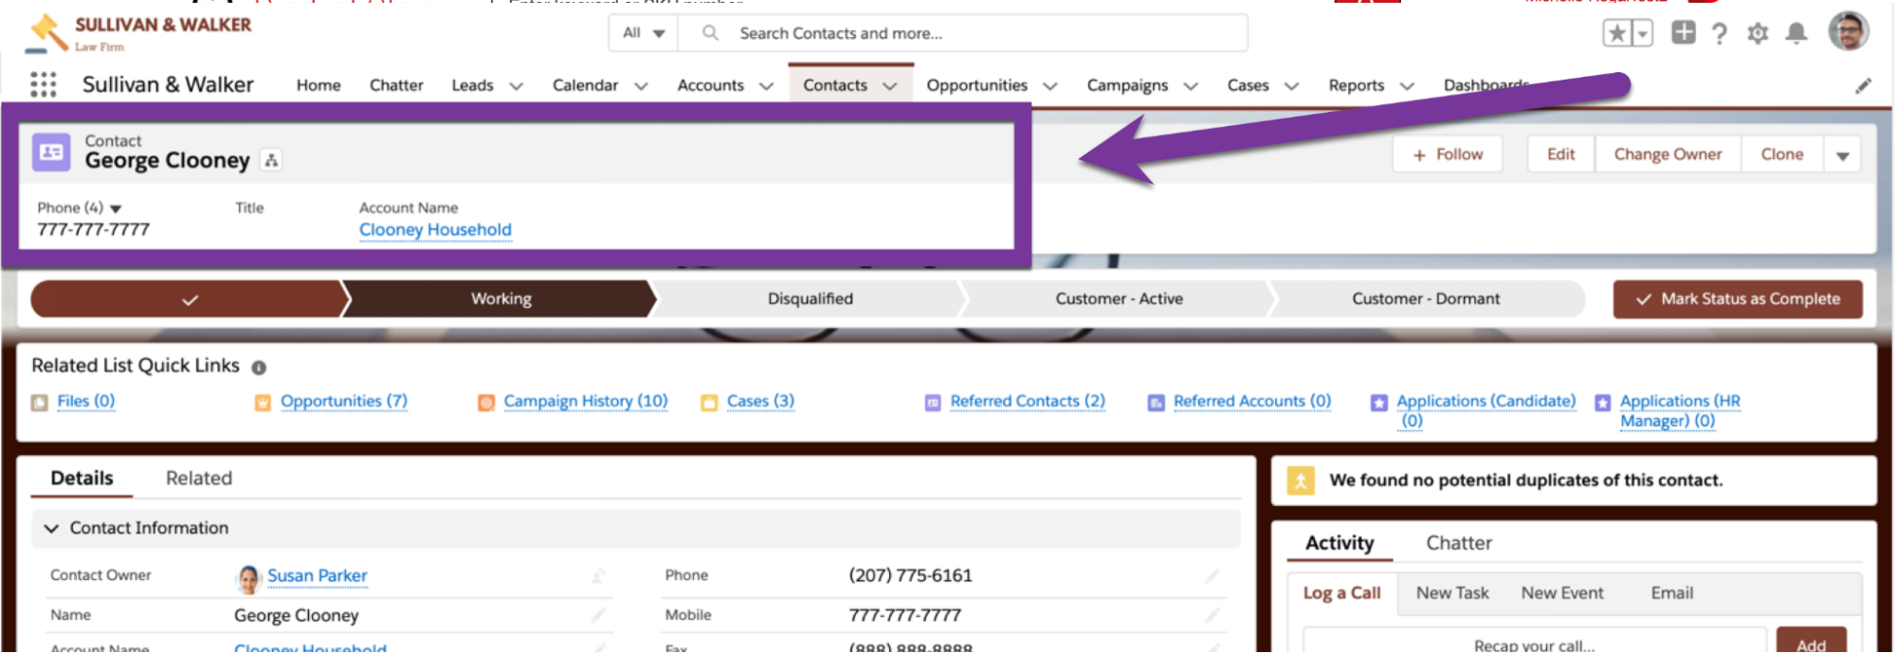This screenshot has width=1895, height=653.
Task: Select the Customer - Active stage
Action: pos(1119,299)
